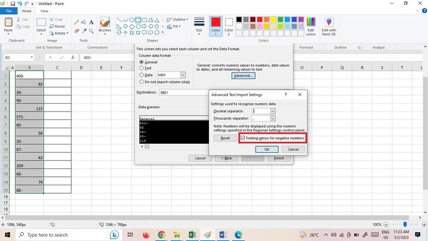428x241 pixels.
Task: Select the General column data format radio
Action: tap(141, 62)
